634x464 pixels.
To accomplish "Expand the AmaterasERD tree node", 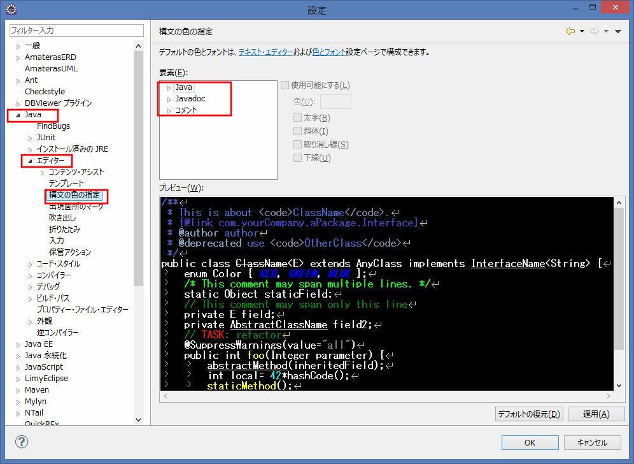I will click(18, 58).
